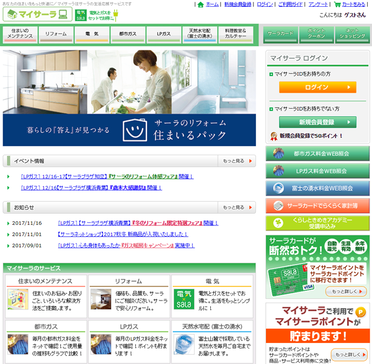372x364 pixels.
Task: Click the green sala card image
Action: pos(291,280)
